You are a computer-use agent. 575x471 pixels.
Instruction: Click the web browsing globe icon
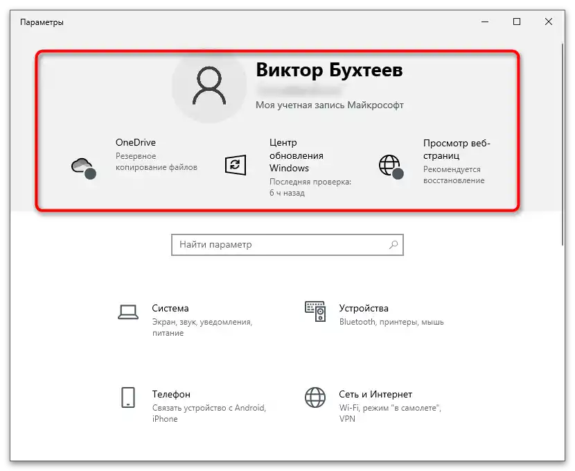[391, 166]
